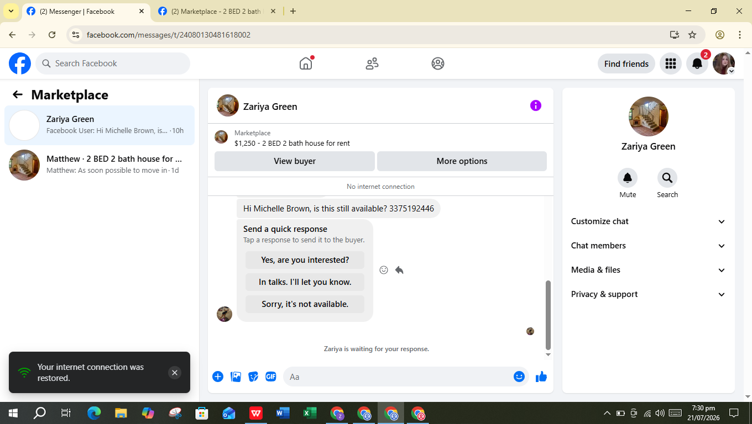Viewport: 752px width, 424px height.
Task: Expand the Chat members section
Action: [649, 246]
